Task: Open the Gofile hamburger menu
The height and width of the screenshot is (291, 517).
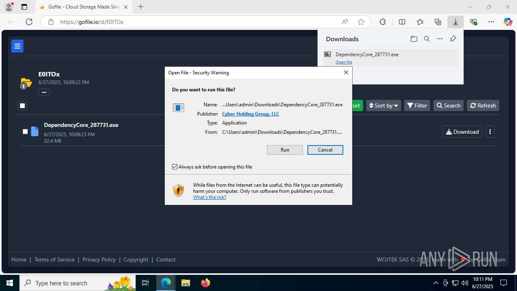Action: point(17,46)
